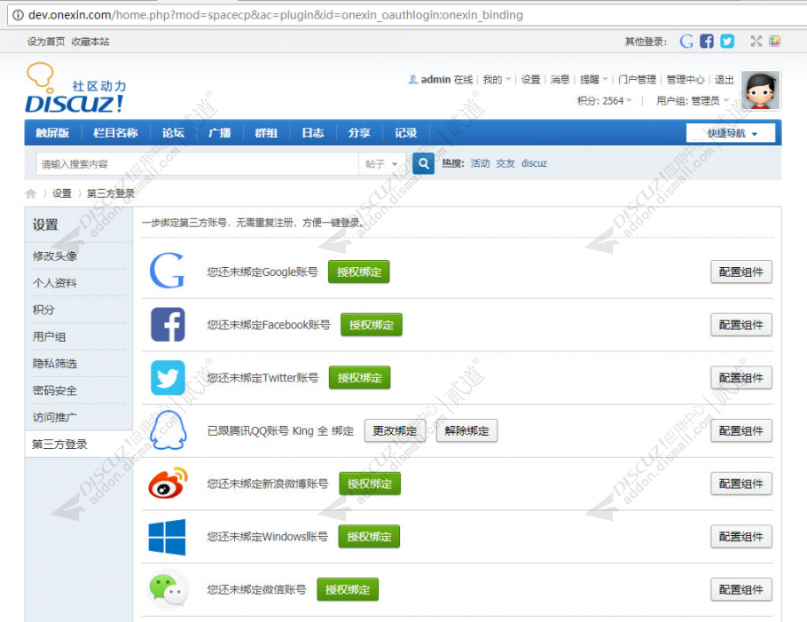The image size is (807, 622).
Task: Click 授权绑定 for Facebook account
Action: coord(371,325)
